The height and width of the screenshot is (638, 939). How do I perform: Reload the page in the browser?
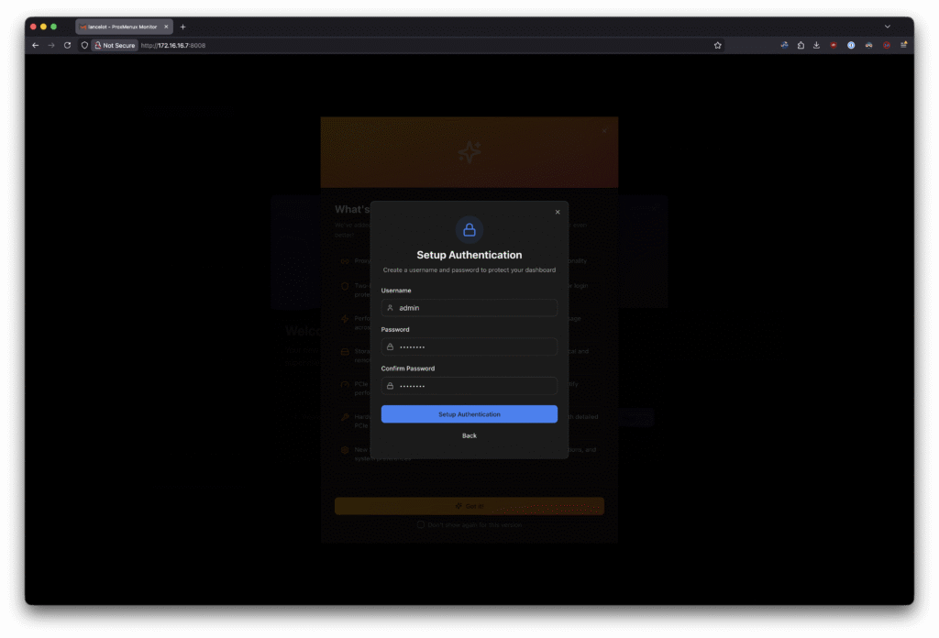[x=67, y=45]
